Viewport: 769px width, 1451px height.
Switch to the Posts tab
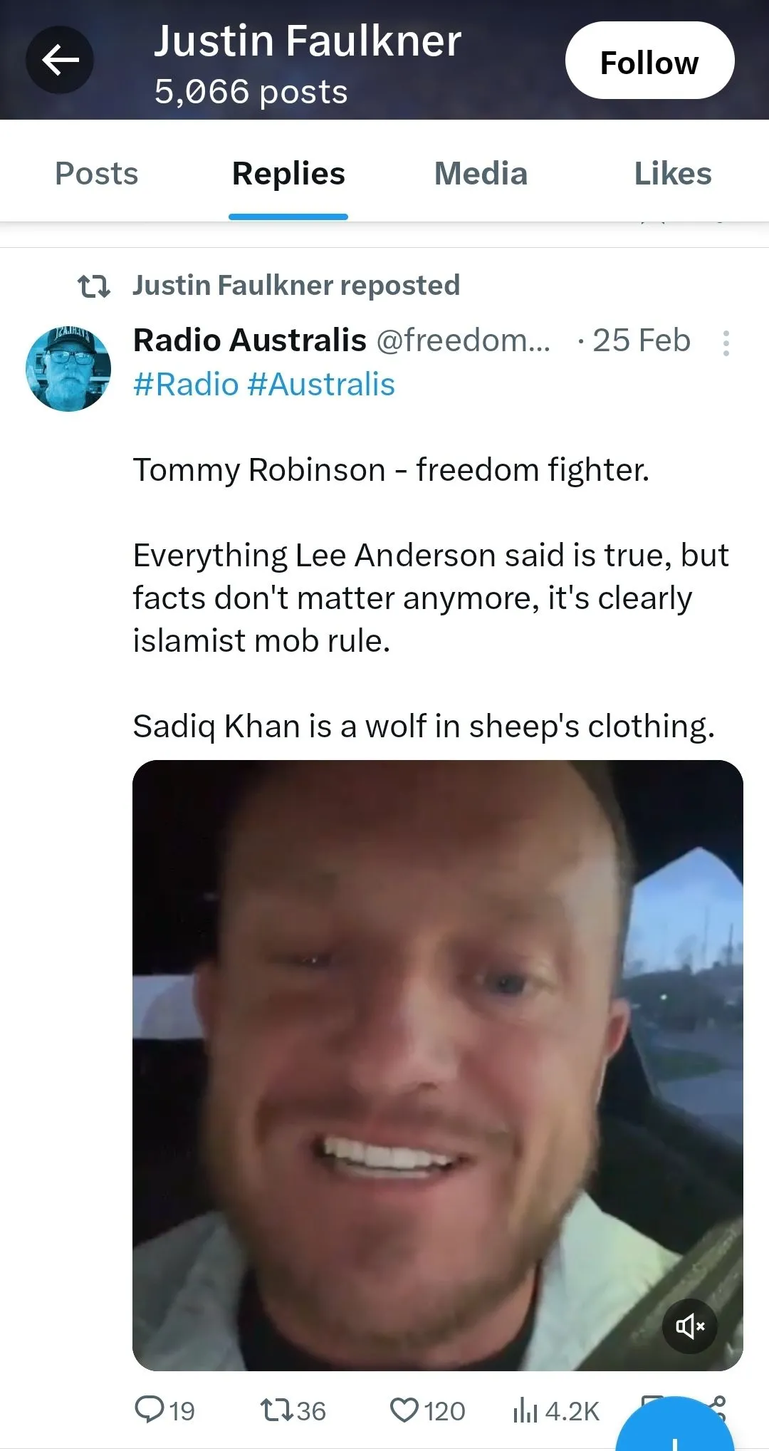point(97,173)
